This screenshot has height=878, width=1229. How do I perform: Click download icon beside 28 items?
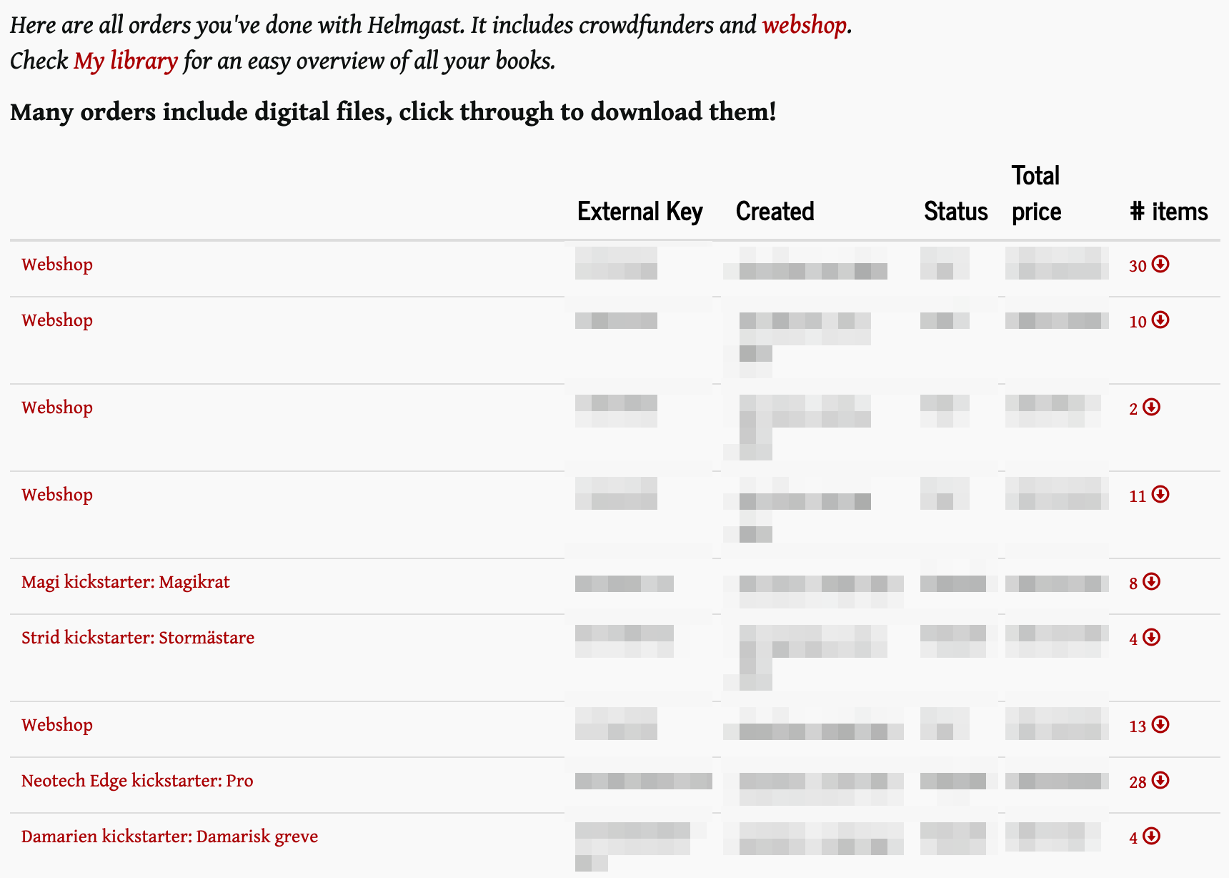tap(1160, 780)
